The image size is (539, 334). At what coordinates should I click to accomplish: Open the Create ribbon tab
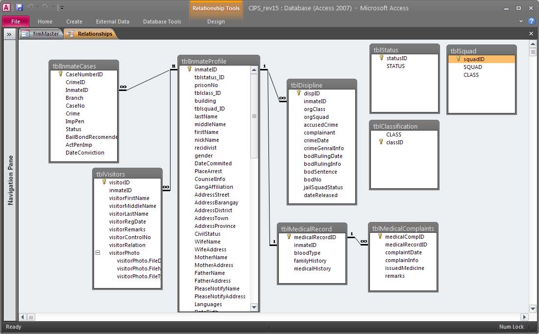(x=74, y=21)
